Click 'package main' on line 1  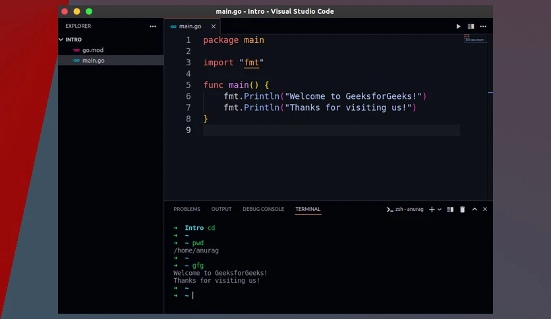click(233, 40)
